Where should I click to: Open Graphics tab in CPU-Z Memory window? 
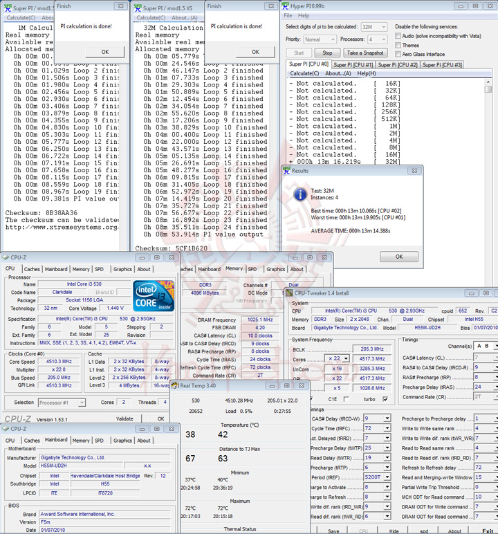point(275,269)
